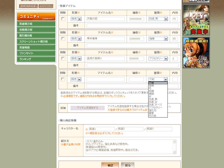Viewport: 224px width, 168px height.
Task: Click the 確認 confirm button
Action: 110,165
